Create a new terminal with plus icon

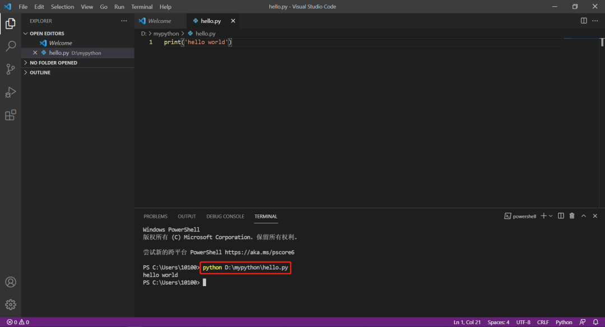point(543,216)
